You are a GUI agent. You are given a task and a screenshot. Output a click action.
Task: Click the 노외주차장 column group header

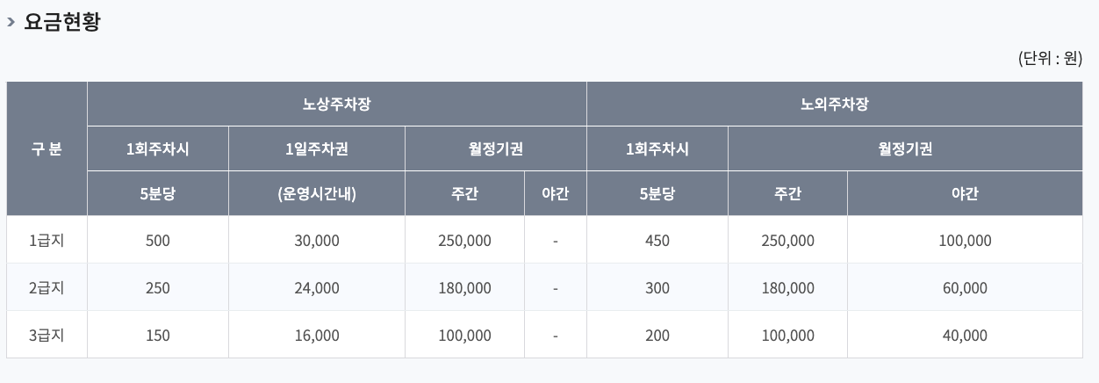[834, 104]
